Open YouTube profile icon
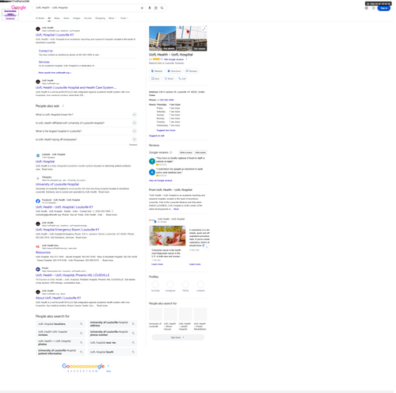The image size is (396, 393). 155,284
